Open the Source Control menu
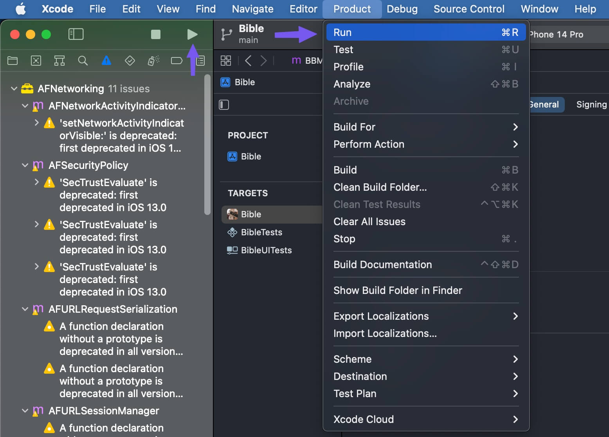609x437 pixels. [x=469, y=9]
